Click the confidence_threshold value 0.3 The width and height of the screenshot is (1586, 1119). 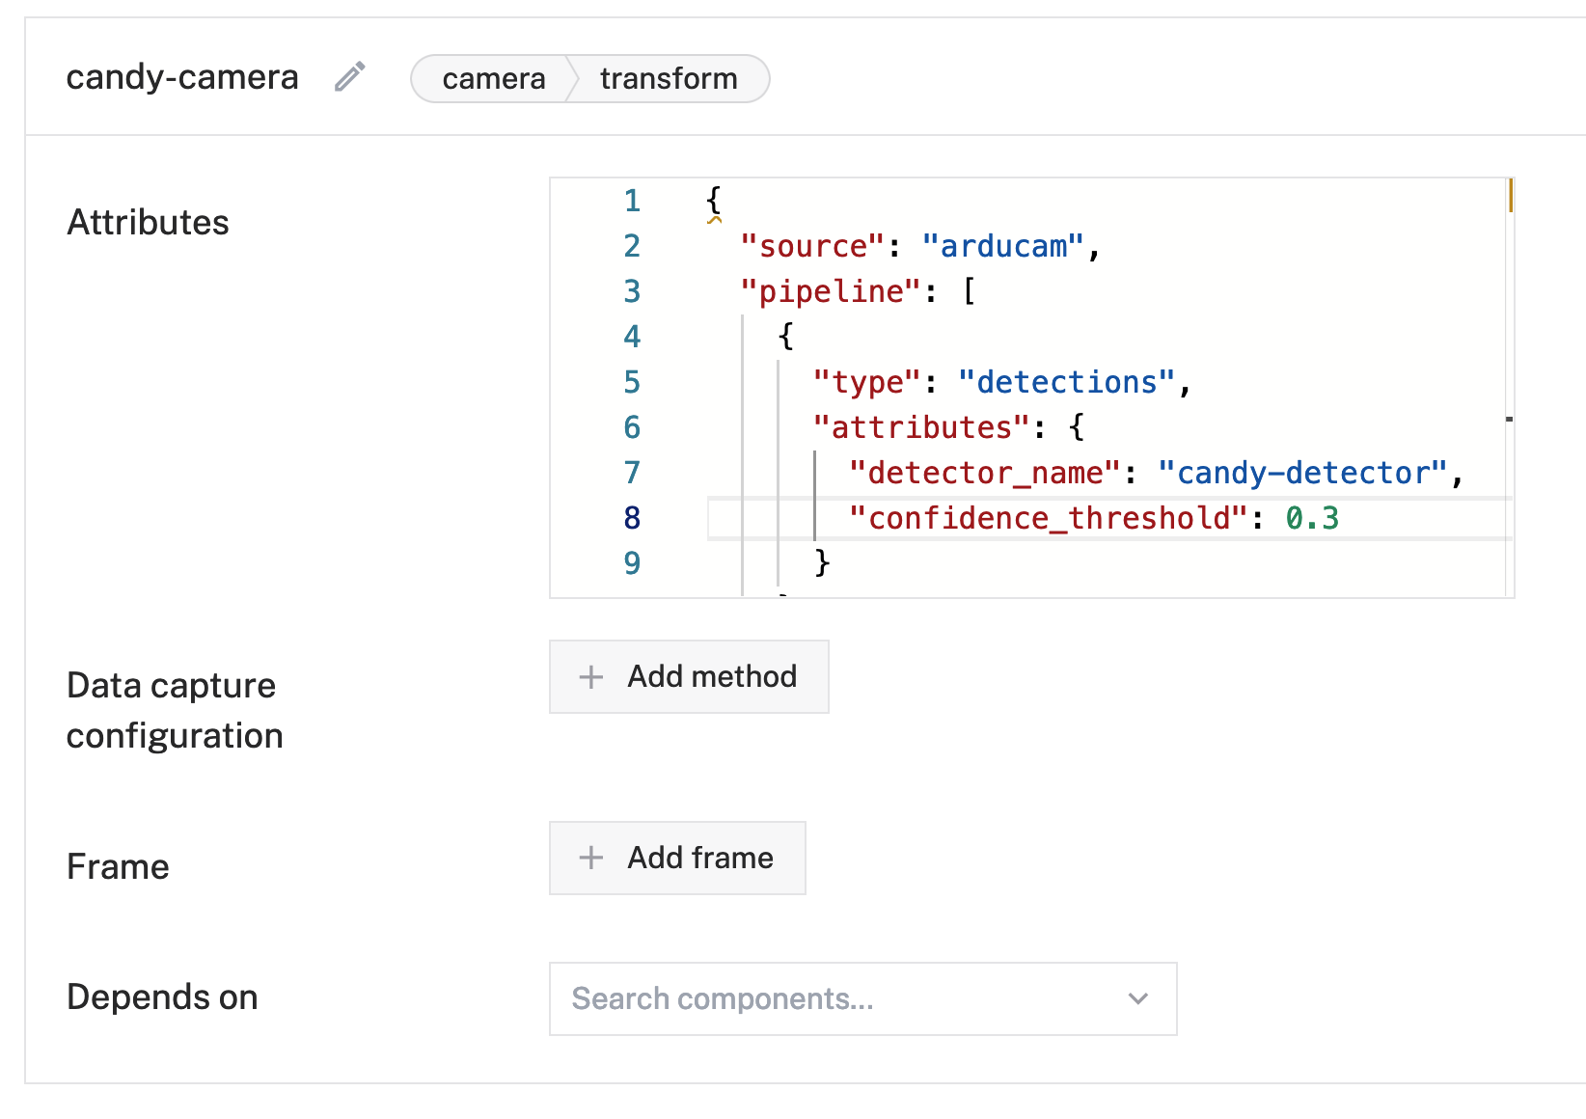coord(1312,519)
